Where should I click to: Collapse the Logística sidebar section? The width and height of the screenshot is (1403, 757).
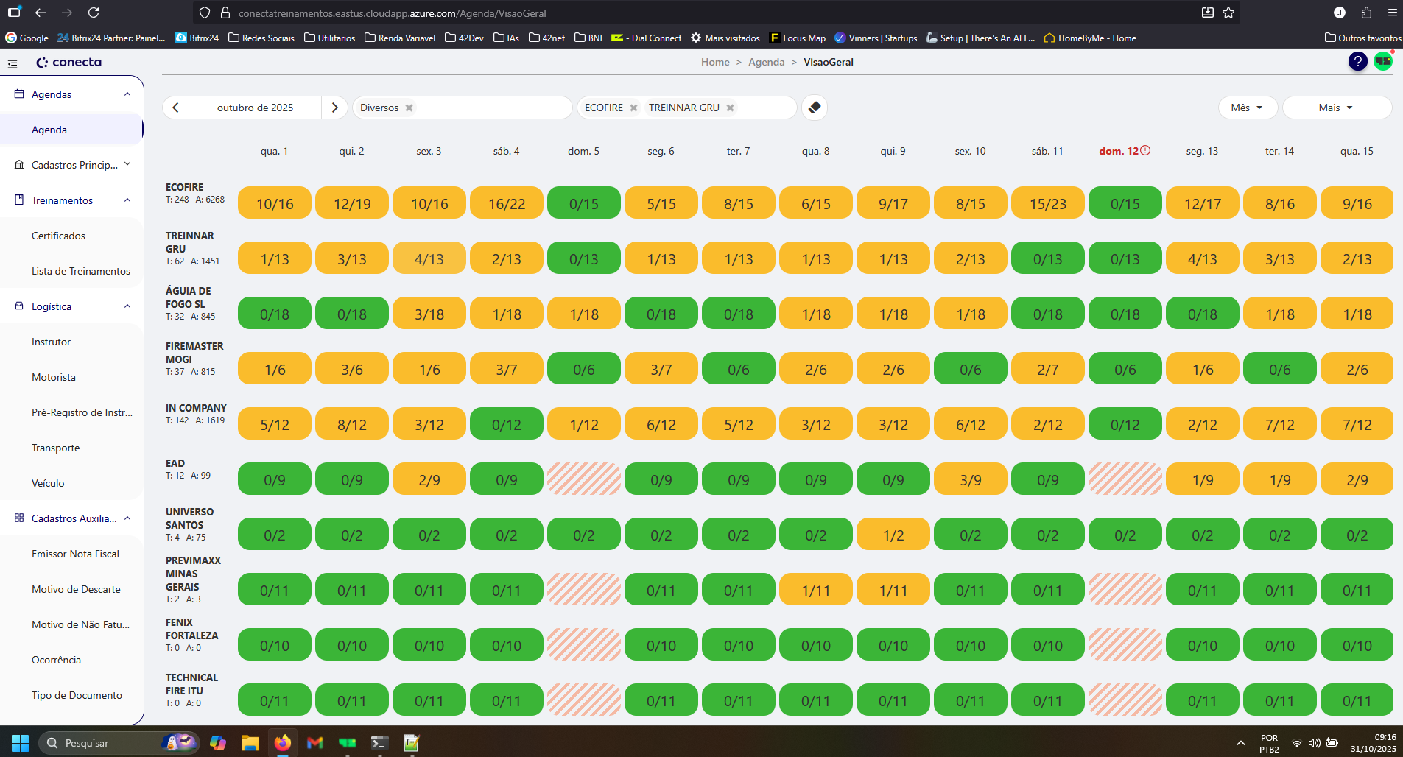pos(127,306)
